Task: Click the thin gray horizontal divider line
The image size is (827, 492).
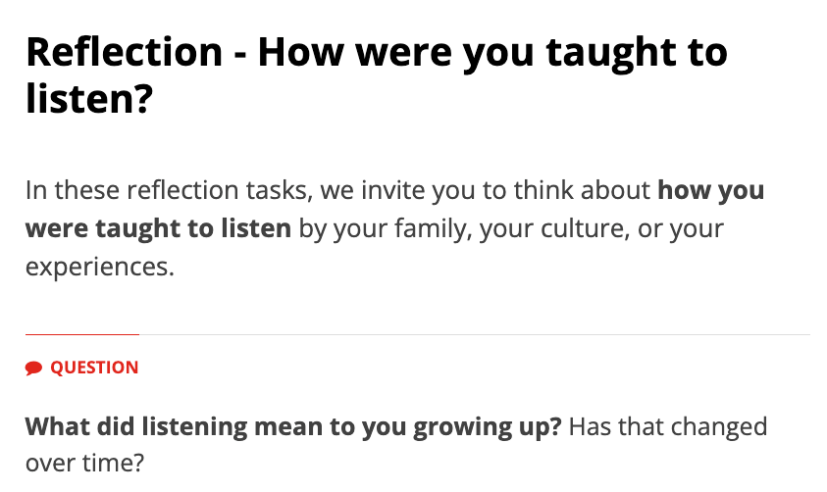Action: (471, 335)
